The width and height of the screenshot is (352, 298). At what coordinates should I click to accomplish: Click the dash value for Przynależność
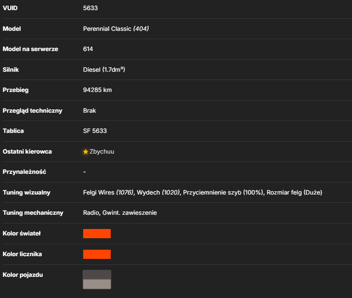85,172
